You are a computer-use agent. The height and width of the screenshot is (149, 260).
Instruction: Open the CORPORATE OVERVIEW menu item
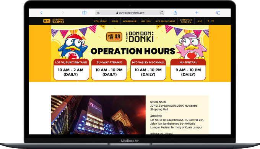click(x=186, y=21)
